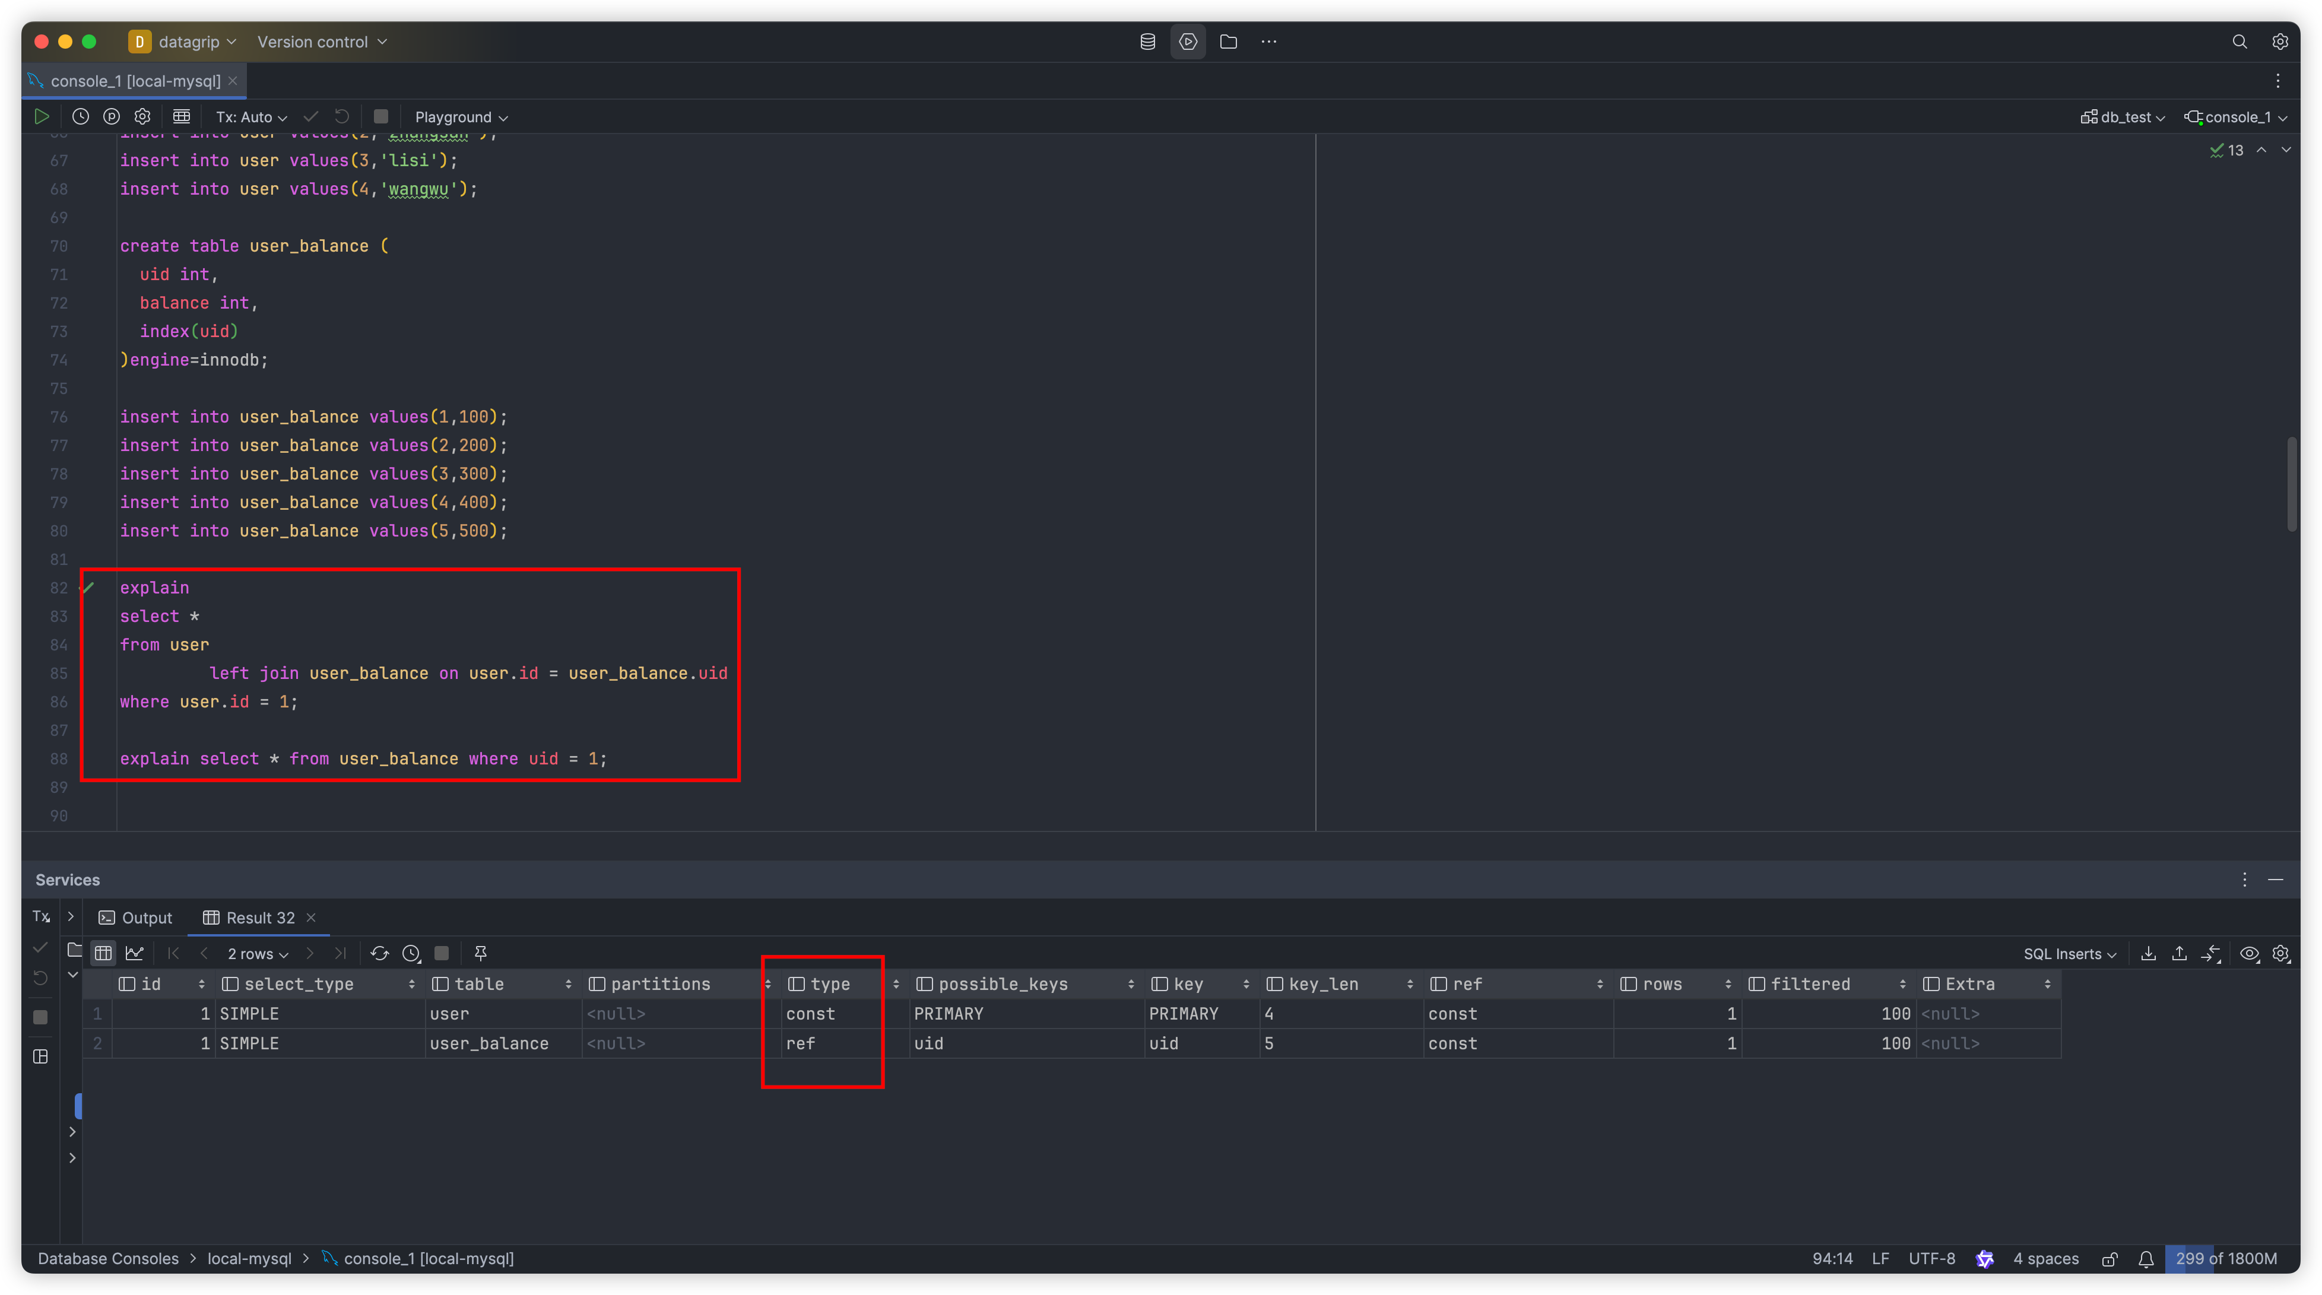This screenshot has width=2322, height=1295.
Task: Open Playground resolve mode dropdown
Action: tap(462, 117)
